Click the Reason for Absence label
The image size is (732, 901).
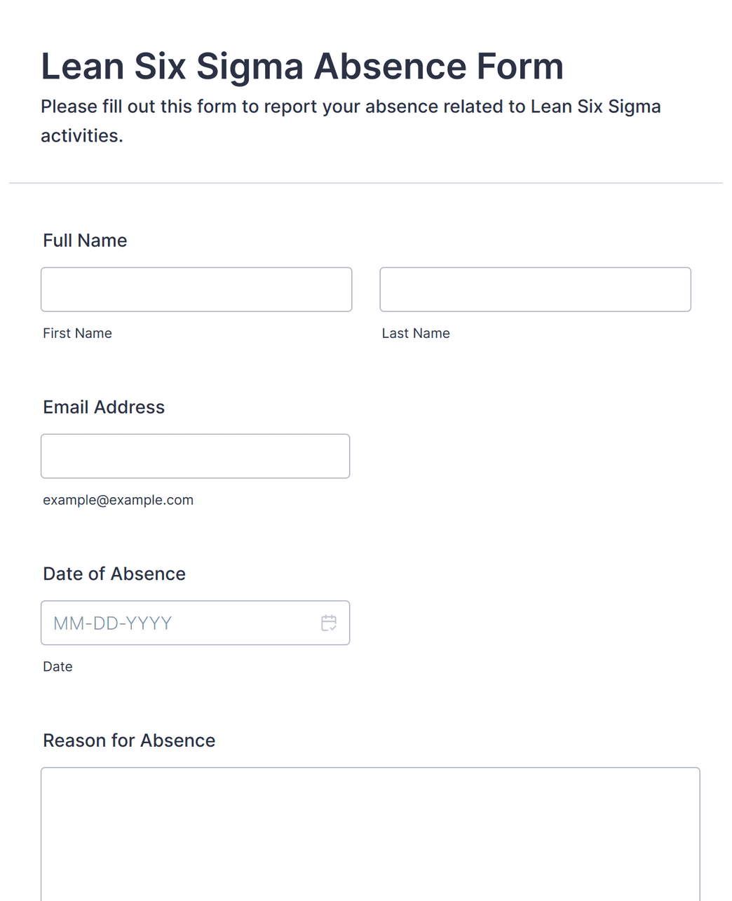click(x=129, y=741)
